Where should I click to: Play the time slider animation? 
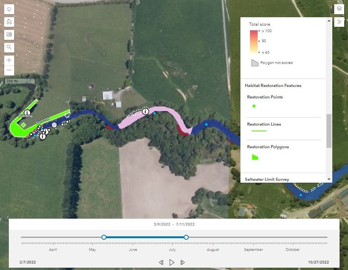tap(172, 262)
